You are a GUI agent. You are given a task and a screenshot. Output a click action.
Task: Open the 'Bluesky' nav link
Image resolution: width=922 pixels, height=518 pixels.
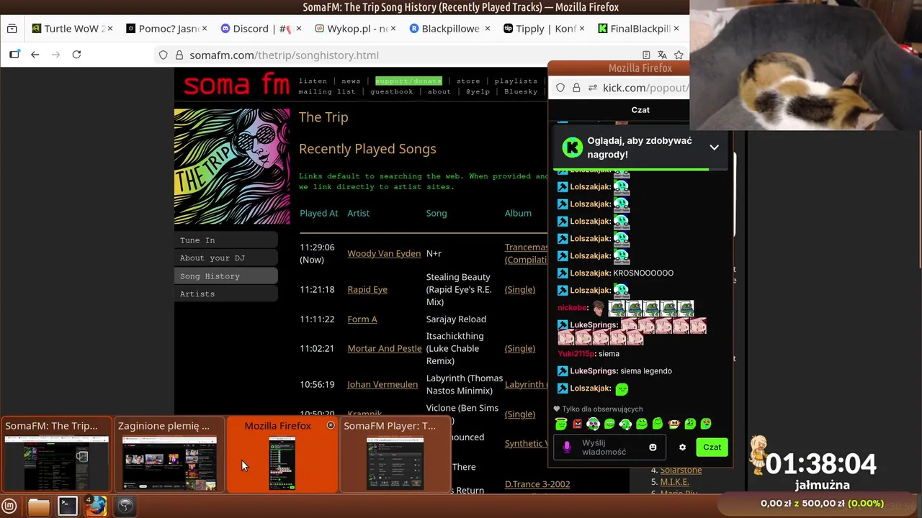[521, 91]
